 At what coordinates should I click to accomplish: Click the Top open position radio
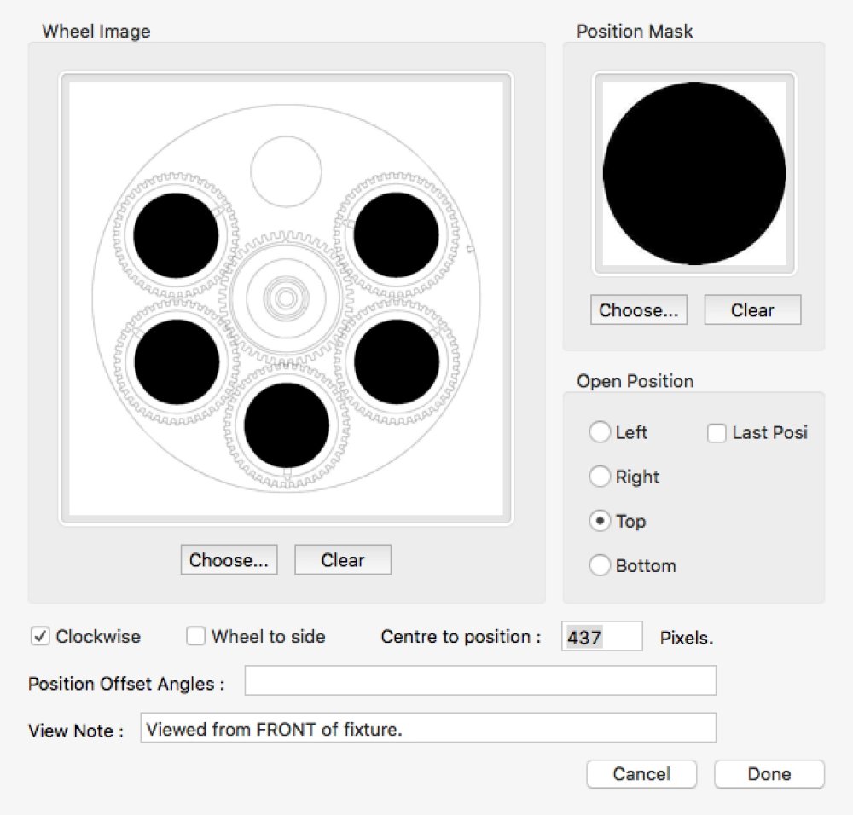tap(601, 521)
